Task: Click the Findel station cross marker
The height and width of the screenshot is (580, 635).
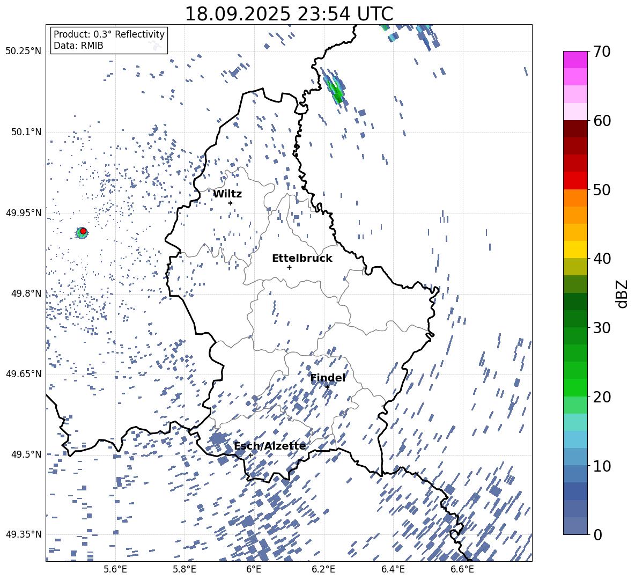Action: click(327, 387)
